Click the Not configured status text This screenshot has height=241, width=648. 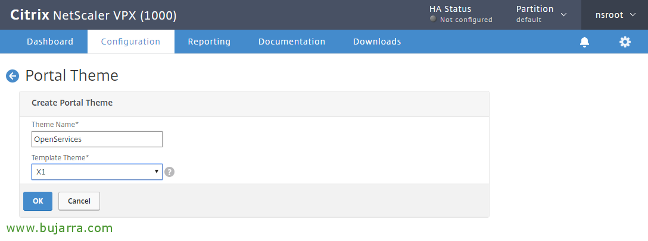[x=466, y=20]
